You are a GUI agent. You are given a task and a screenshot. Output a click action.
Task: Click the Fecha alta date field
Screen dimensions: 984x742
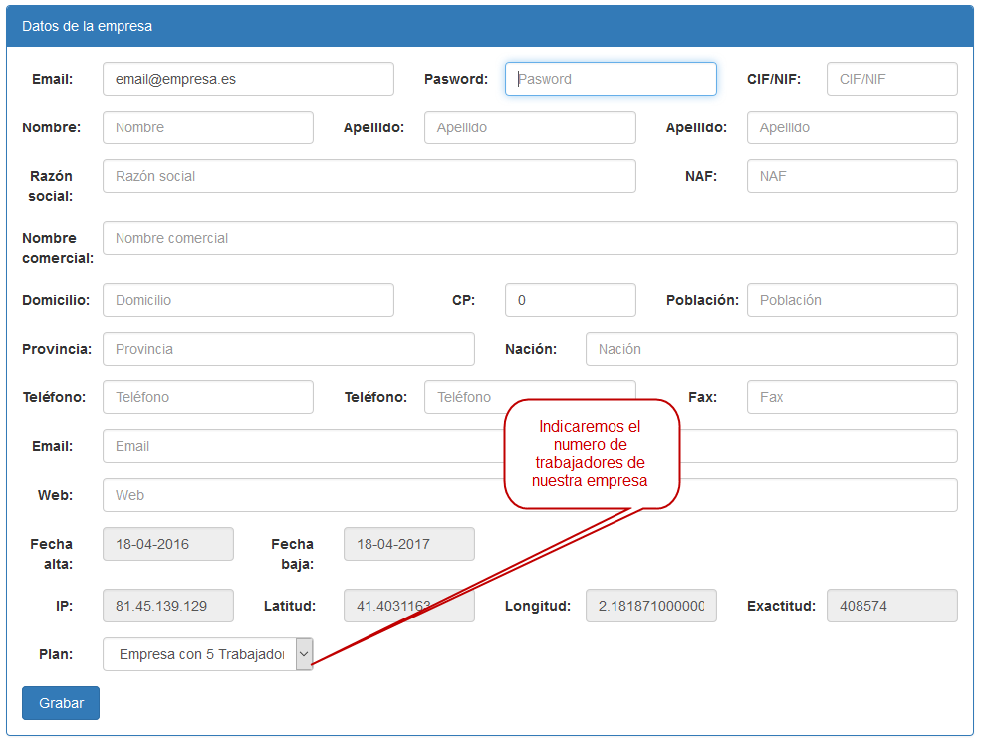pyautogui.click(x=167, y=544)
